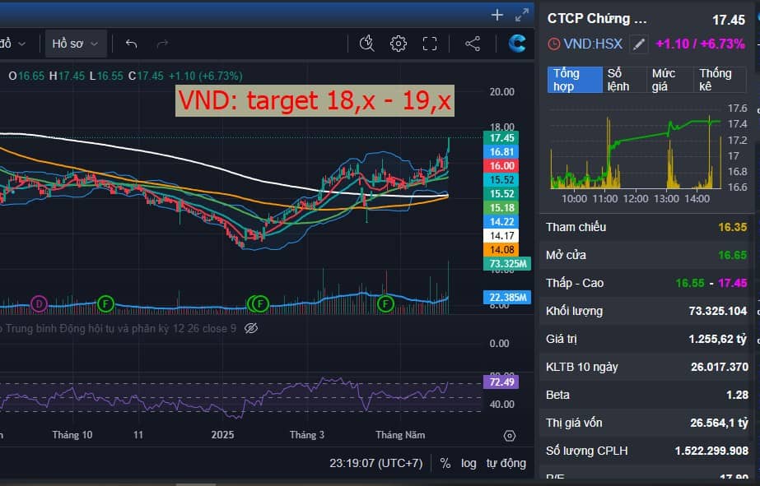
Task: Click Mở cửa value 16.65
Action: coord(732,256)
